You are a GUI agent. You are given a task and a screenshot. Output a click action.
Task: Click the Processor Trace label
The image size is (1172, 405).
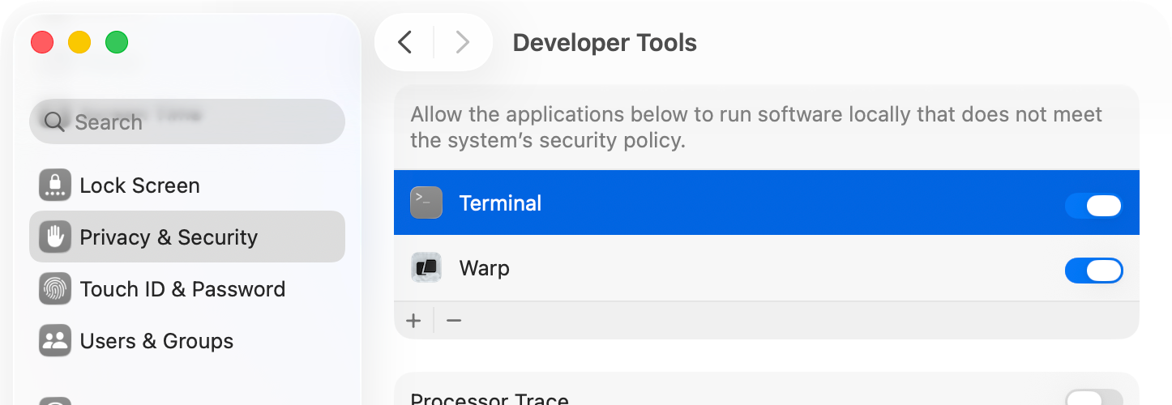point(490,399)
